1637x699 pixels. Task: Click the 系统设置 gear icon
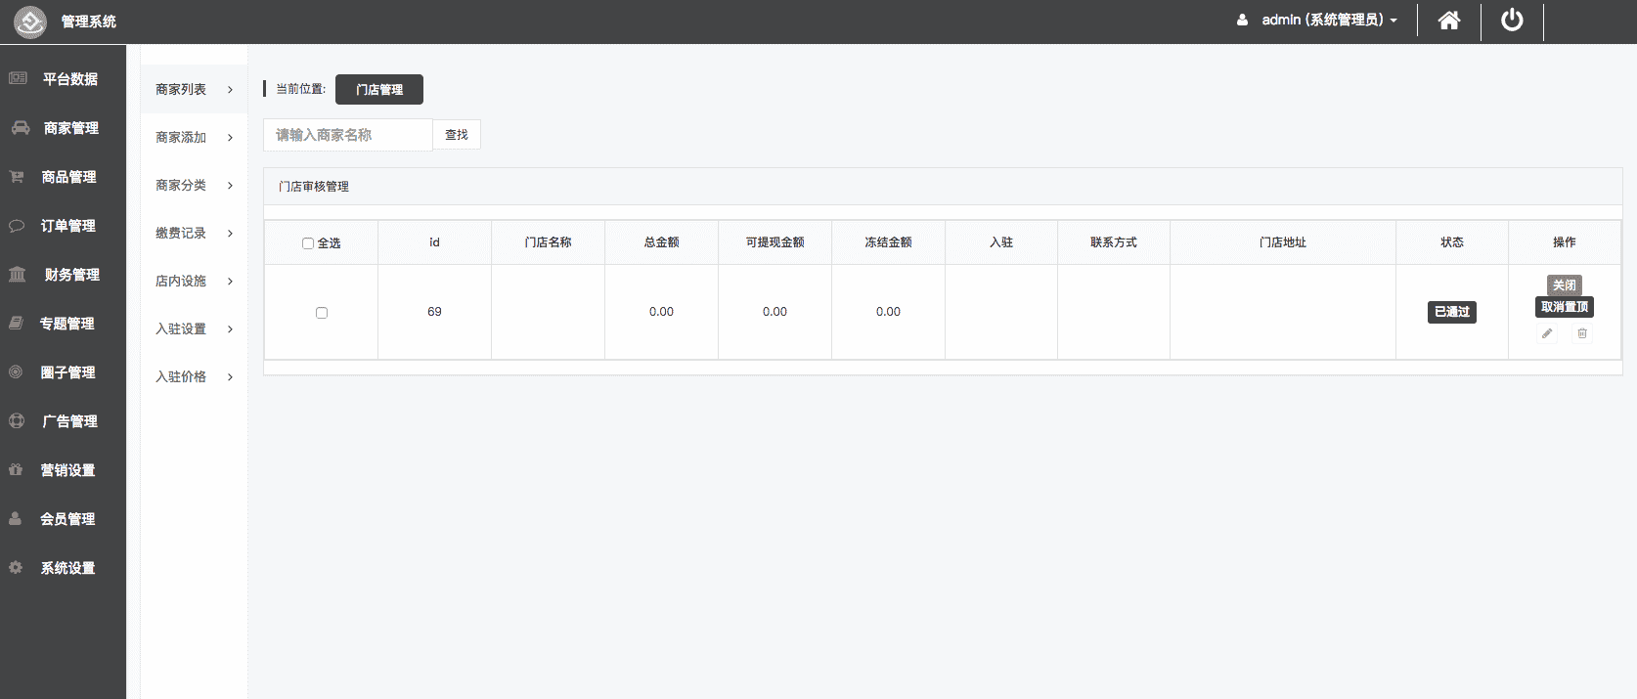(x=16, y=567)
